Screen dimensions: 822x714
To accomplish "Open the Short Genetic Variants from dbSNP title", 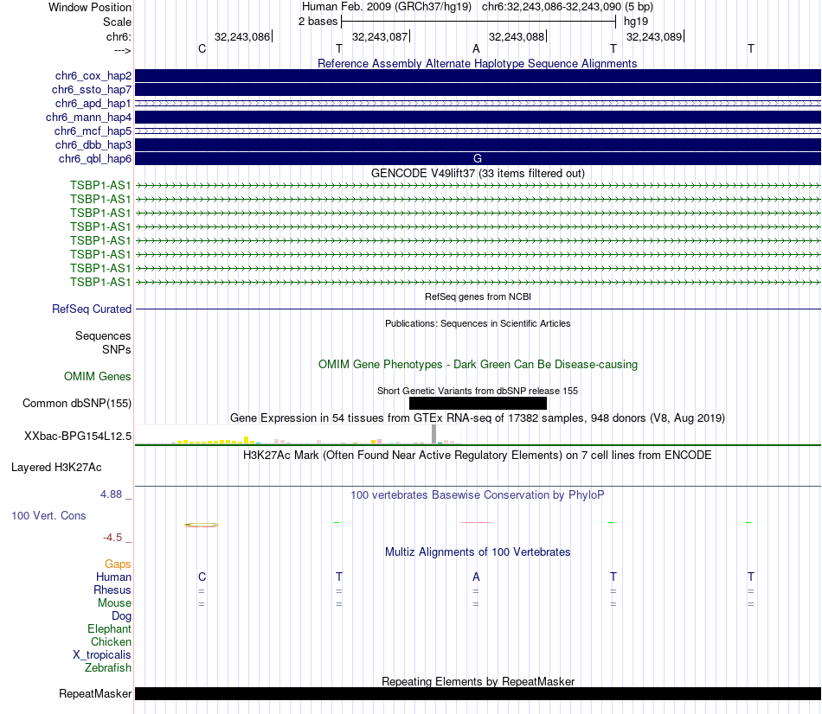I will (478, 391).
